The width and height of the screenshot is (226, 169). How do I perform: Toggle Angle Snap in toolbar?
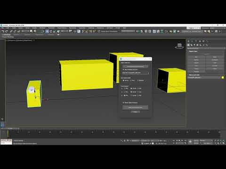point(87,31)
